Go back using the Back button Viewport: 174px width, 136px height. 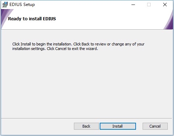pos(86,126)
